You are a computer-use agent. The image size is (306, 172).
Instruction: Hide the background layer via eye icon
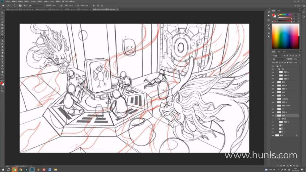coord(273,135)
